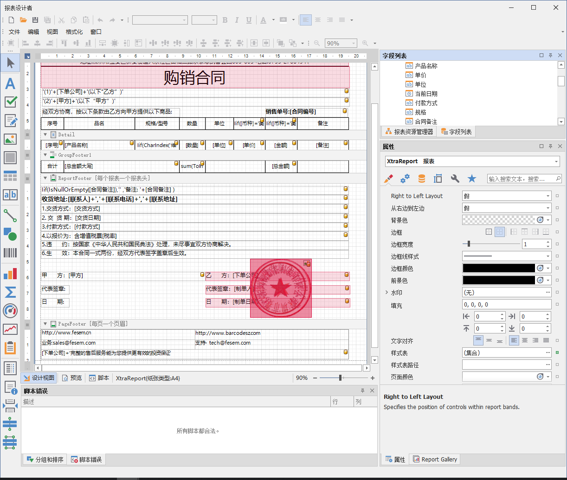The image size is (567, 480).
Task: Choose the Page Info control tool
Action: tap(10, 387)
